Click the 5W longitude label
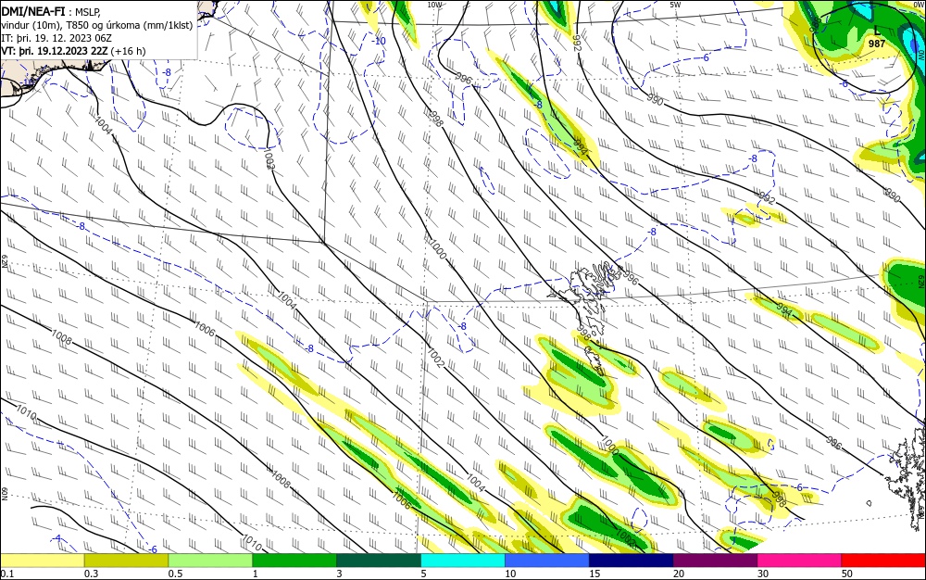 tap(676, 4)
